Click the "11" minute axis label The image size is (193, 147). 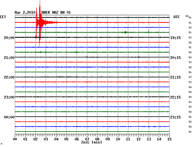coord(128,139)
